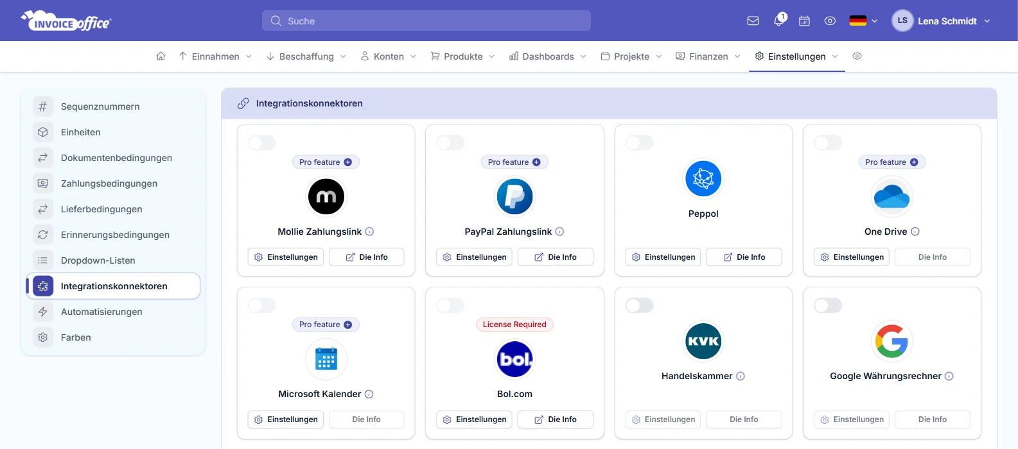
Task: Click the Automatisierungen lightning icon
Action: (43, 312)
